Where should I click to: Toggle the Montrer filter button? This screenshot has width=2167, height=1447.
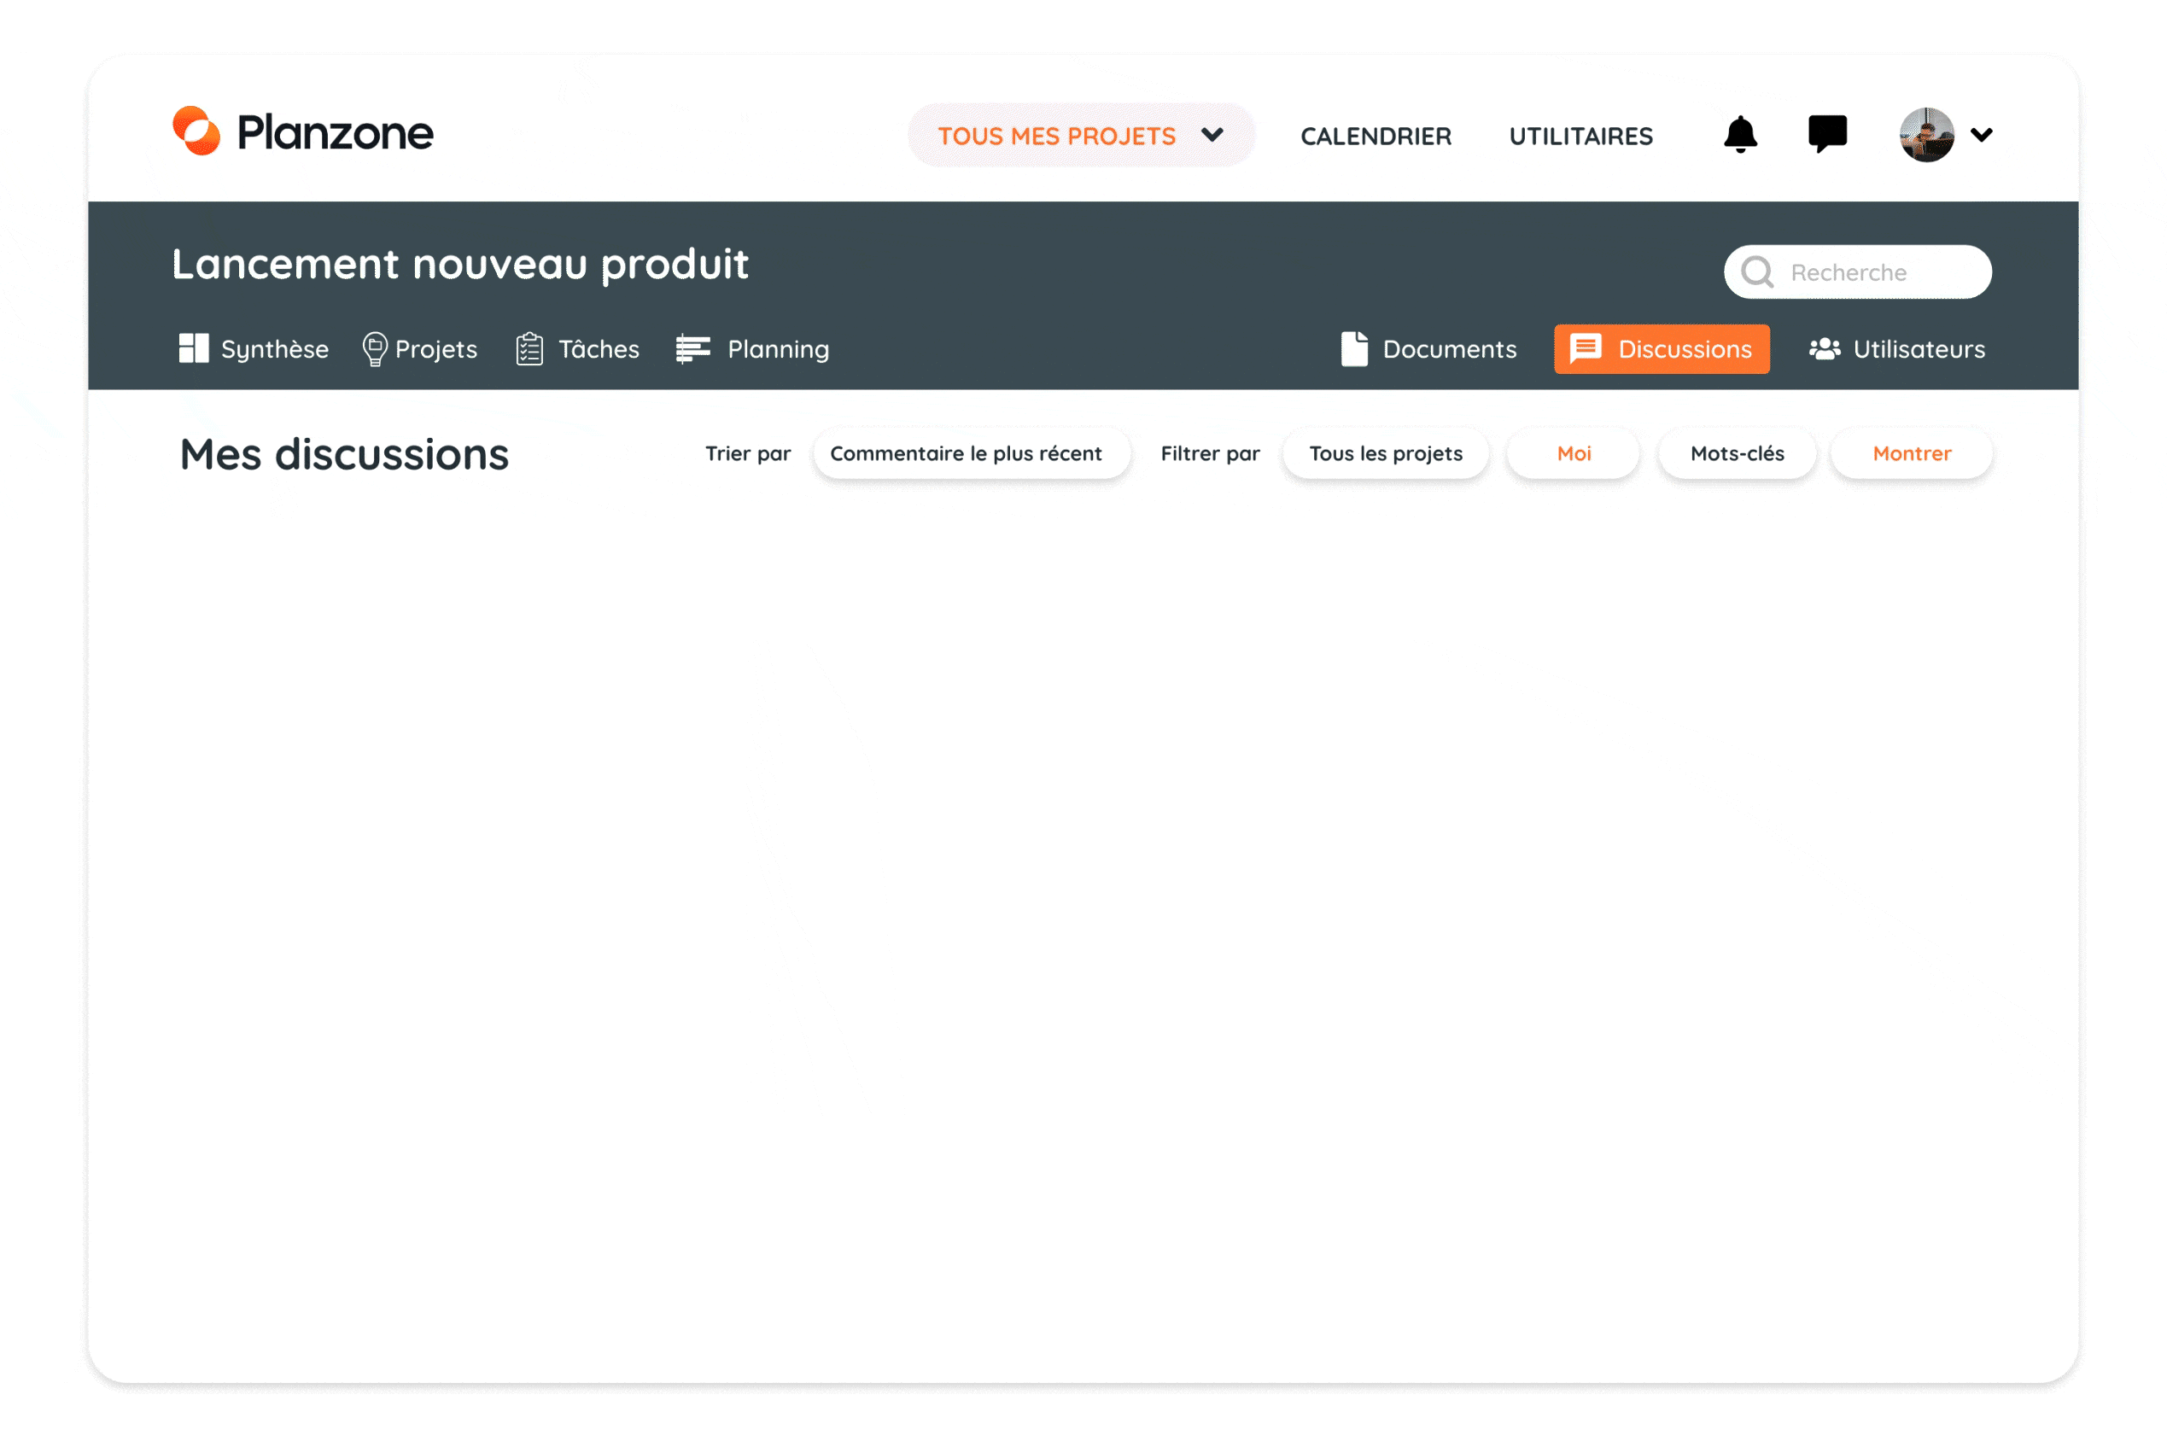tap(1912, 453)
